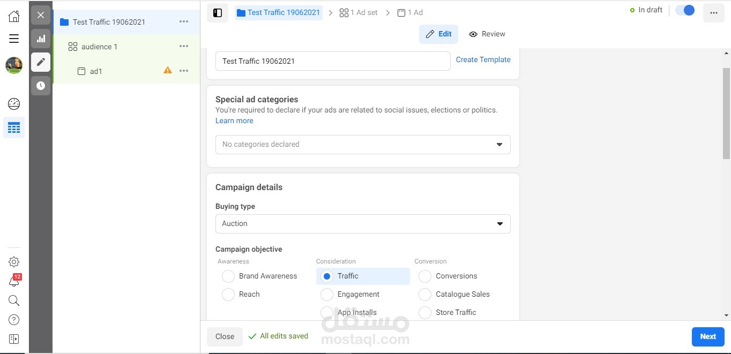Go to Test Traffic 19062021 breadcrumb
The width and height of the screenshot is (731, 354).
click(x=279, y=12)
